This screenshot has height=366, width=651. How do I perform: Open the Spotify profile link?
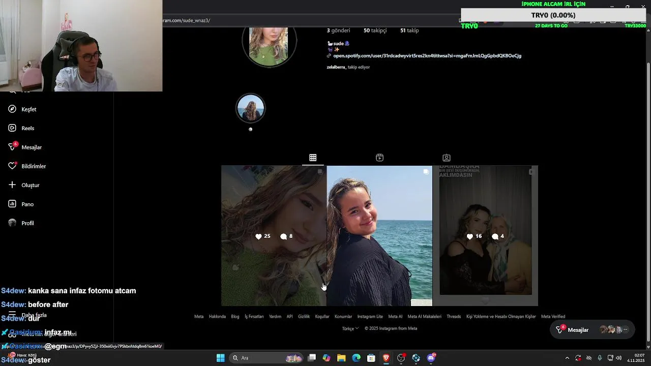click(x=427, y=56)
